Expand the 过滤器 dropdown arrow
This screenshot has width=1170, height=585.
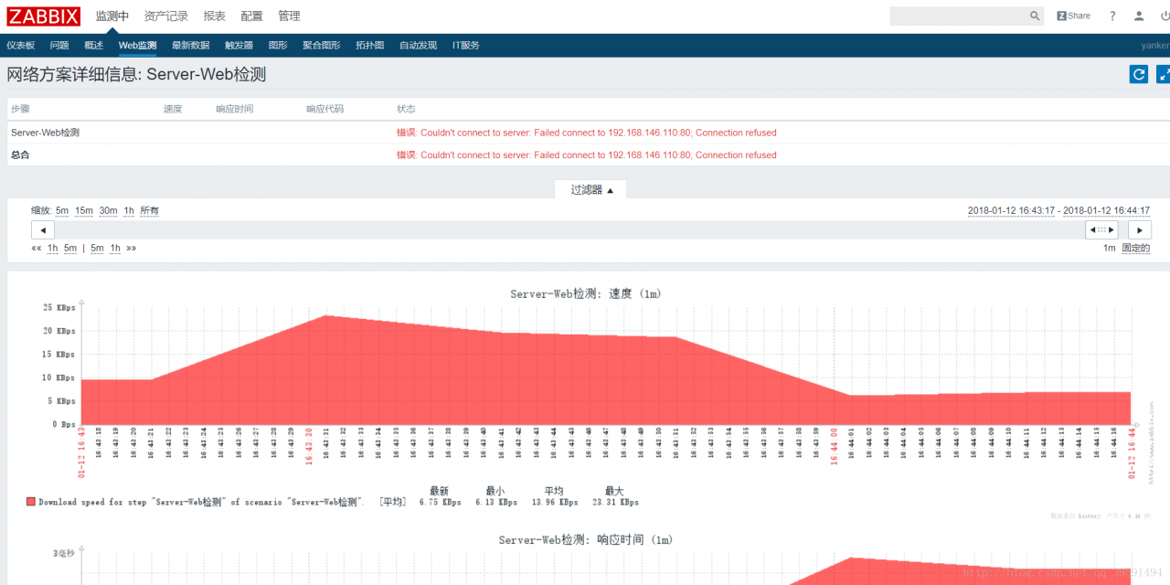click(611, 189)
